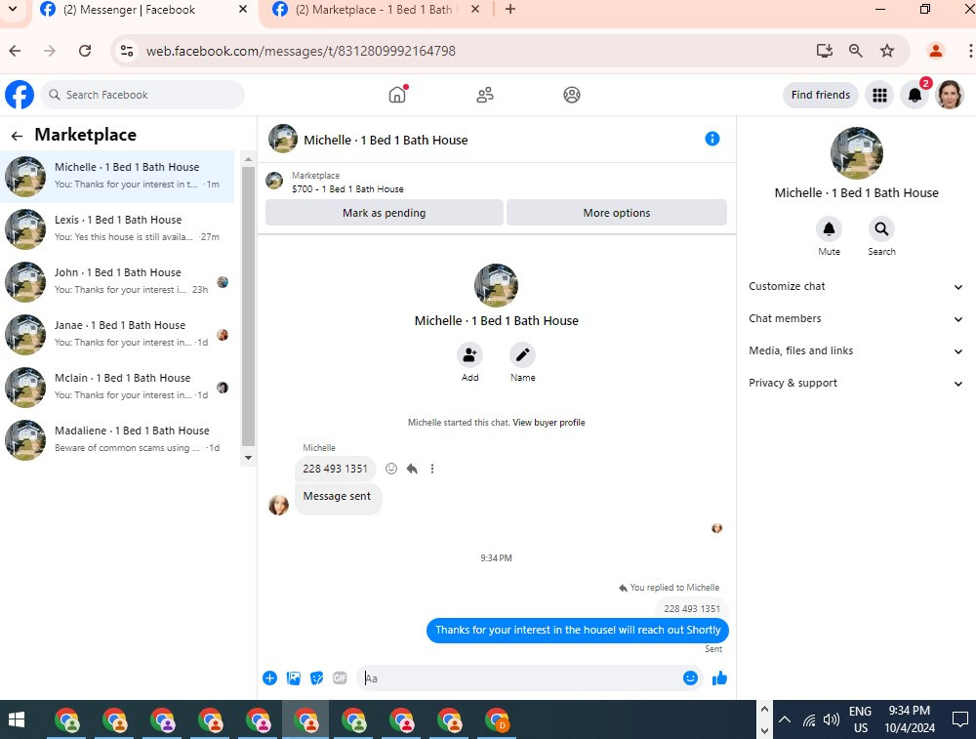Click the Search Facebook field
The image size is (976, 739).
142,95
